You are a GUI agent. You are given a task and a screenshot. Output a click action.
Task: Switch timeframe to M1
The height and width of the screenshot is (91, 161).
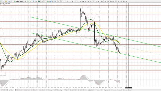105,2
